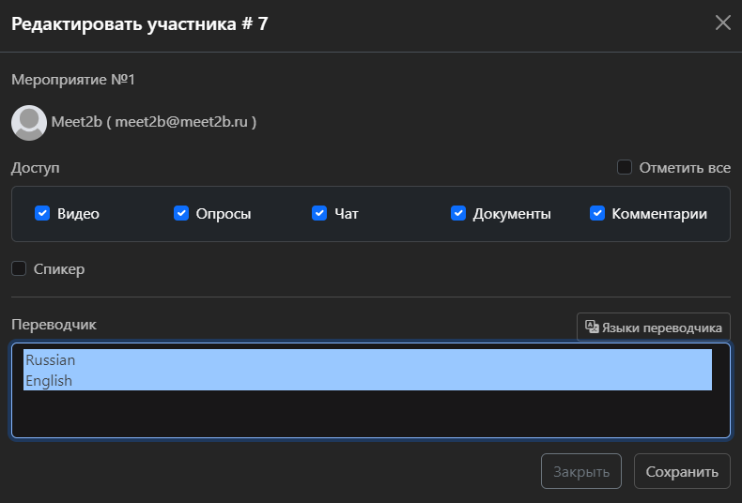Screen dimensions: 742x503
Task: Toggle the Комментарии checkbox
Action: point(597,214)
